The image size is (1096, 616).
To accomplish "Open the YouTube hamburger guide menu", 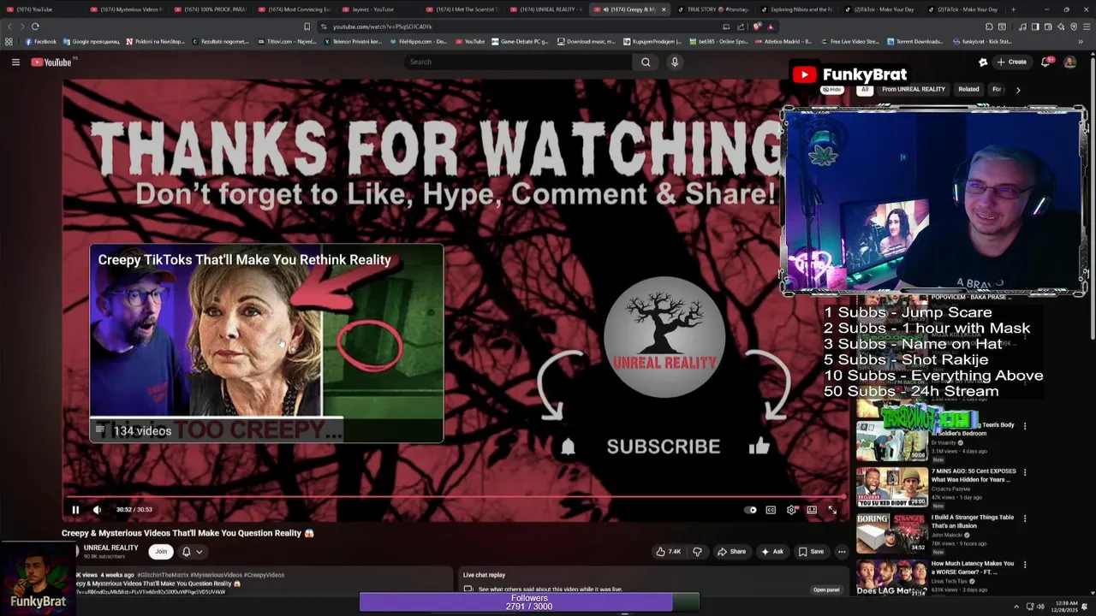I will [15, 62].
